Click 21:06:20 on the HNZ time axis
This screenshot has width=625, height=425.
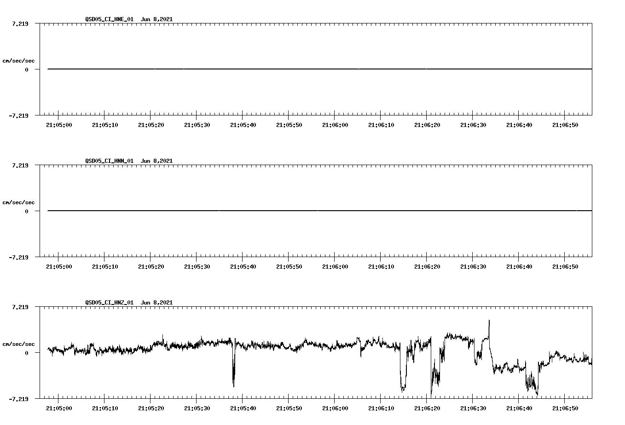[x=427, y=408]
